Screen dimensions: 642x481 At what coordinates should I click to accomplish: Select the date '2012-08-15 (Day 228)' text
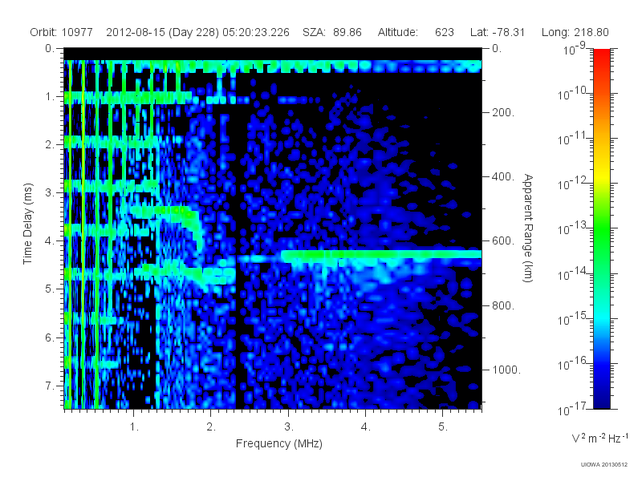tap(163, 32)
